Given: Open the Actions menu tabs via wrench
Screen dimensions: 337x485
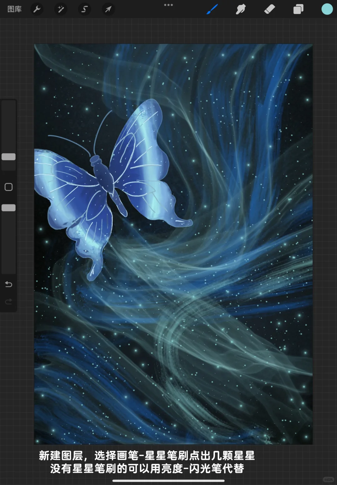Looking at the screenshot, I should click(37, 9).
